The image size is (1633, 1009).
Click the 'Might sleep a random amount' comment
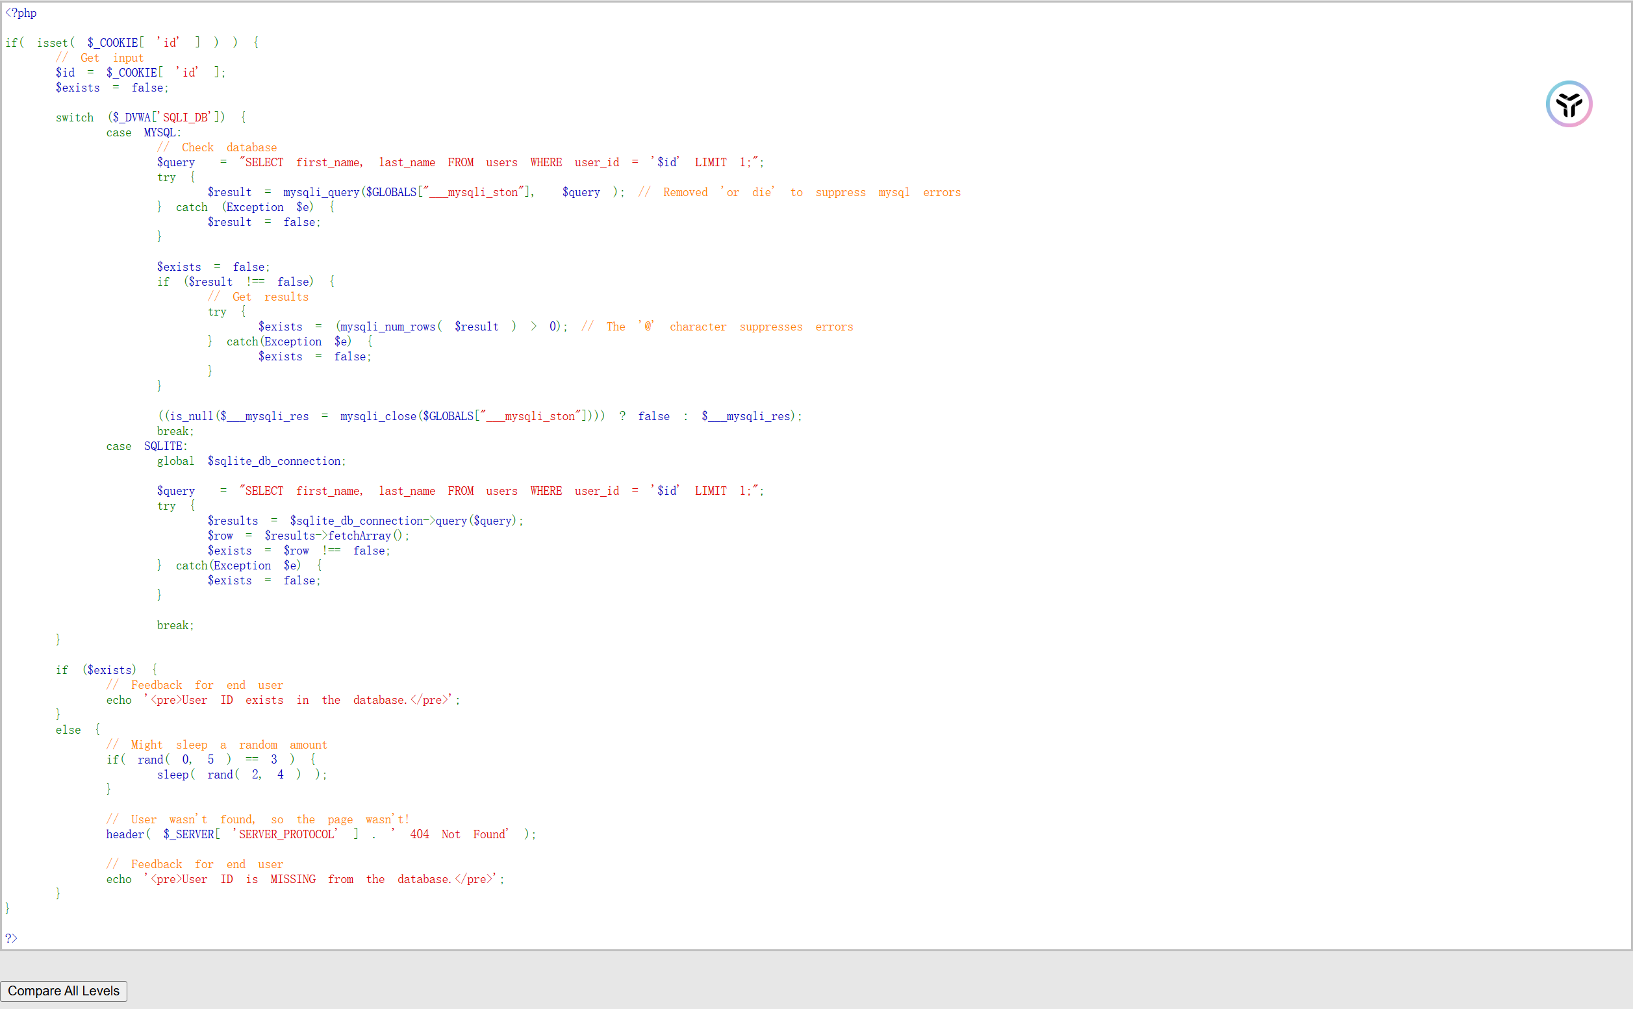[216, 745]
